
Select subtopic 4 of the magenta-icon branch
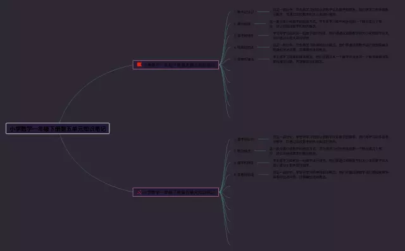pyautogui.click(x=244, y=174)
